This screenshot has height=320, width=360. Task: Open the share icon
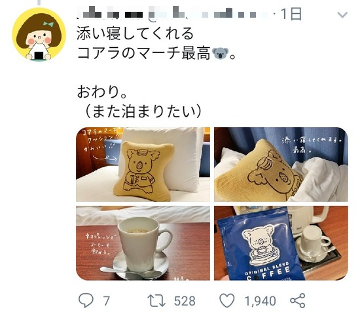(298, 300)
